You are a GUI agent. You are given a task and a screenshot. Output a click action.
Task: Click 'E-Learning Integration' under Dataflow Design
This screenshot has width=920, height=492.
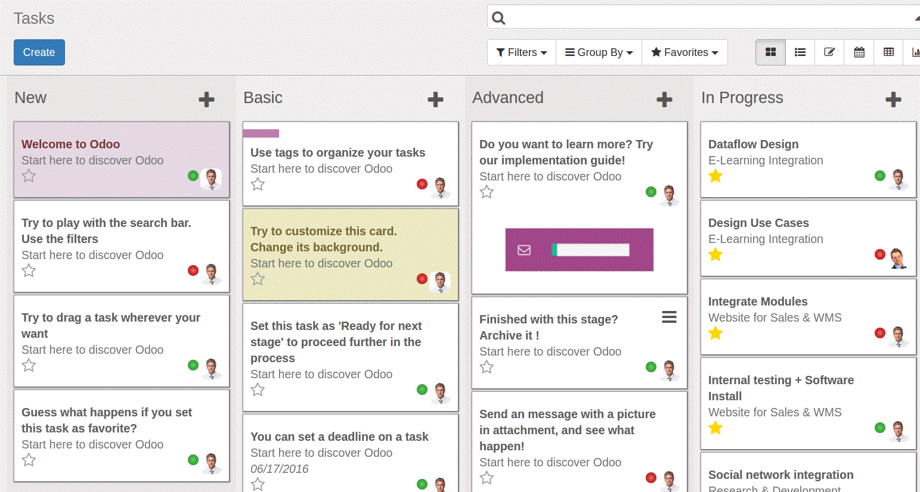766,160
